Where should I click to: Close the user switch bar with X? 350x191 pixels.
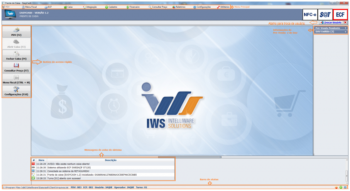click(345, 23)
